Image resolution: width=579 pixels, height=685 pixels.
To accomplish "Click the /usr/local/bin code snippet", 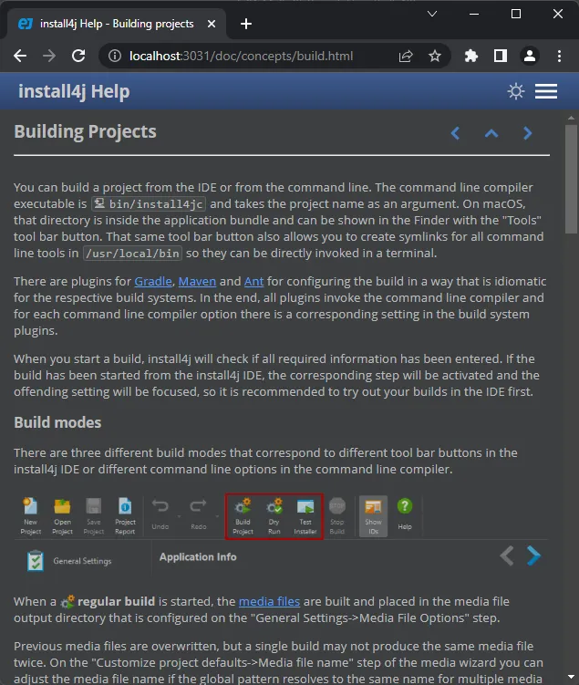I will (133, 254).
